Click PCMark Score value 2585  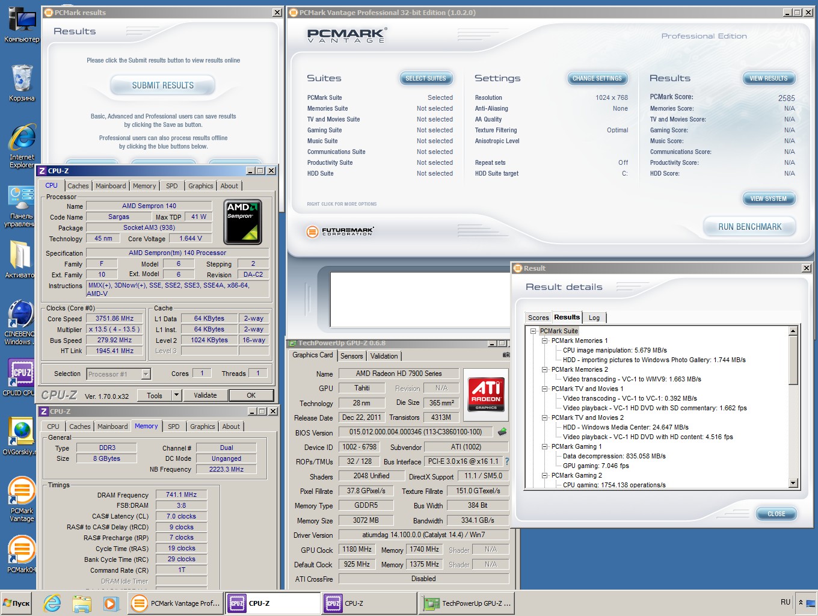[x=786, y=98]
